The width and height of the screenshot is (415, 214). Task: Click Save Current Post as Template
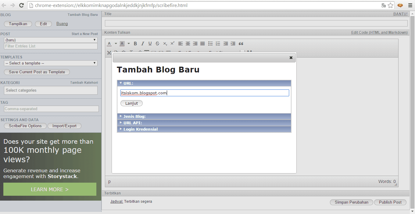(x=37, y=72)
